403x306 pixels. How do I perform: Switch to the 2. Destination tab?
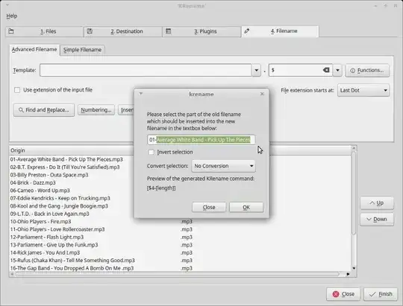click(123, 31)
